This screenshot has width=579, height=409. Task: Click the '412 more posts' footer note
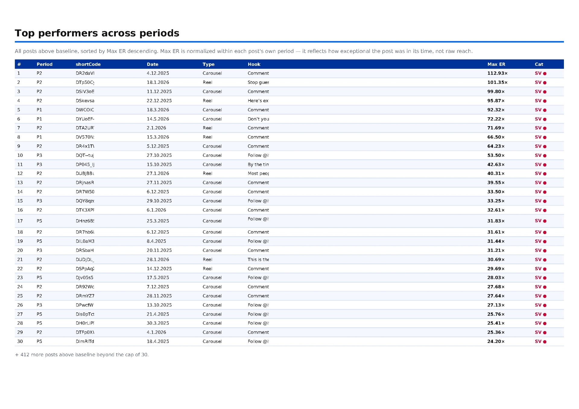click(x=82, y=355)
